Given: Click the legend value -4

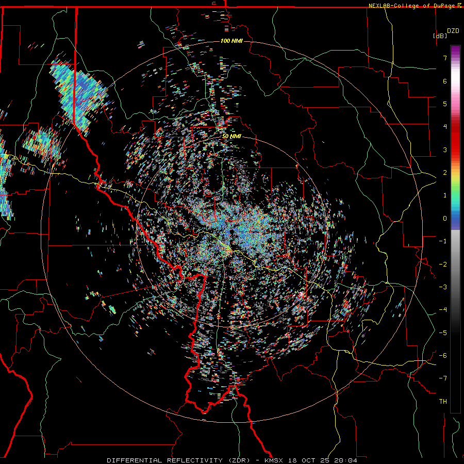Looking at the screenshot, I should pyautogui.click(x=443, y=310).
